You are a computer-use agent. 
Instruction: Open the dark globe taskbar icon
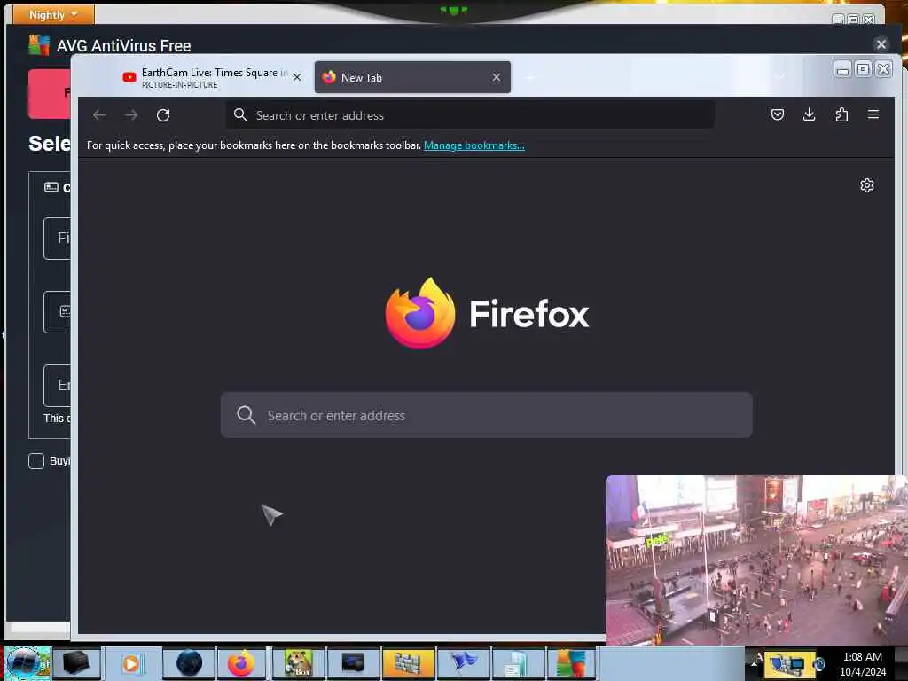tap(189, 663)
